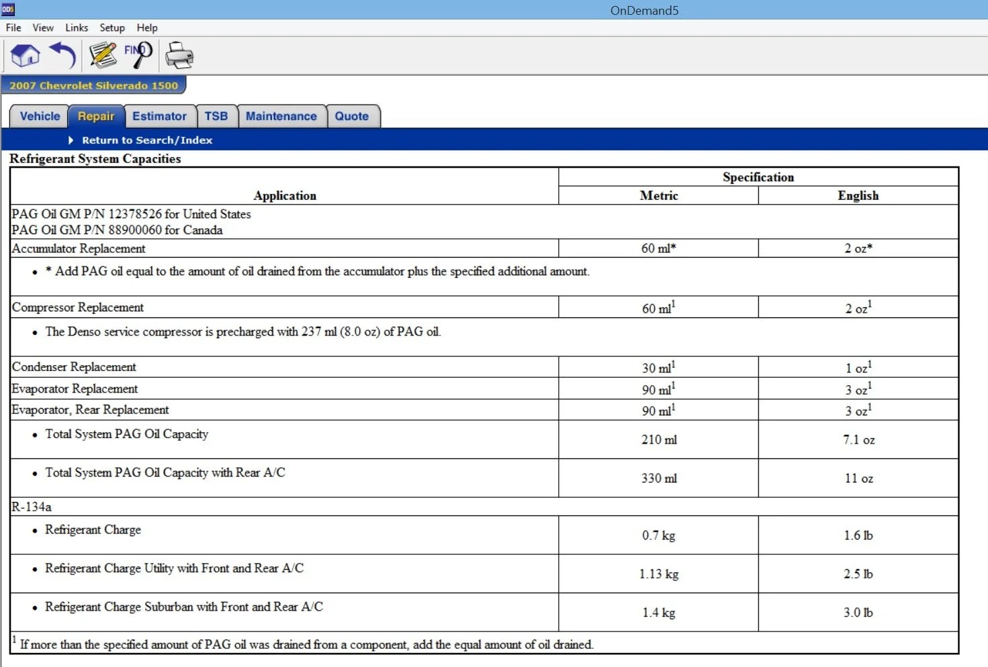Click the Compressor Replacement row label
This screenshot has height=667, width=988.
[78, 307]
